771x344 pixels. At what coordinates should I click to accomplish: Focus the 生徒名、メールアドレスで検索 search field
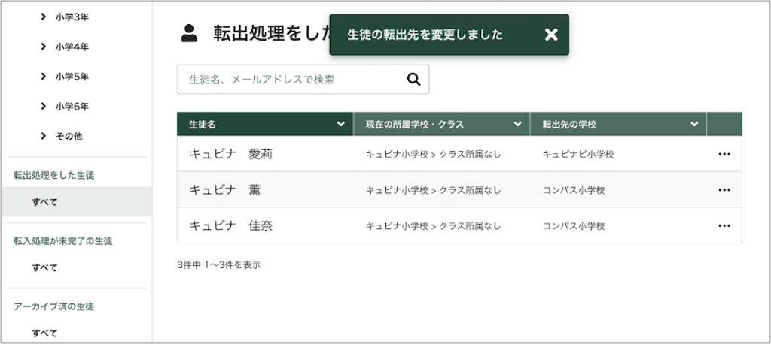303,80
